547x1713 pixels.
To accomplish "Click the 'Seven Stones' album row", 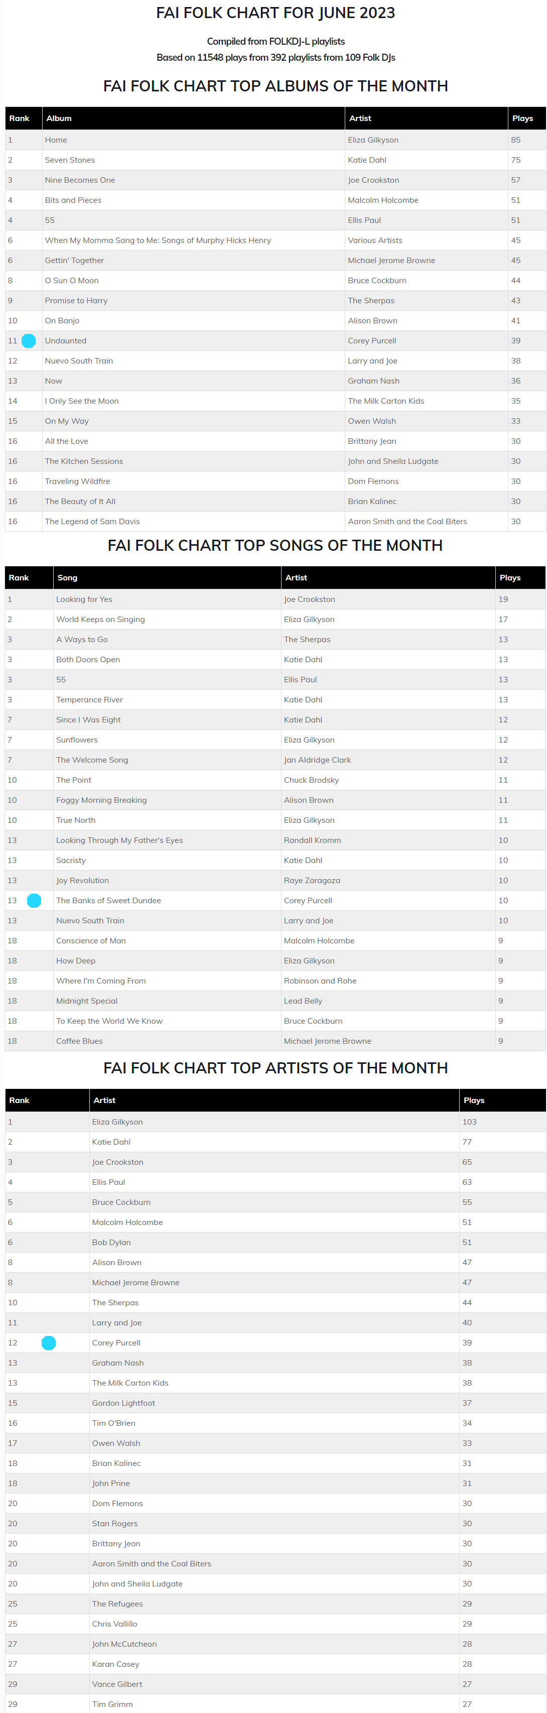I will 70,160.
